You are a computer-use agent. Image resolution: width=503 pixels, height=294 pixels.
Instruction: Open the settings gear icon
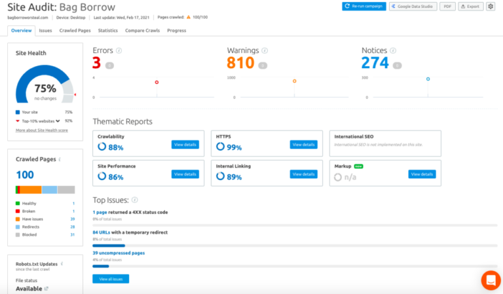click(491, 7)
